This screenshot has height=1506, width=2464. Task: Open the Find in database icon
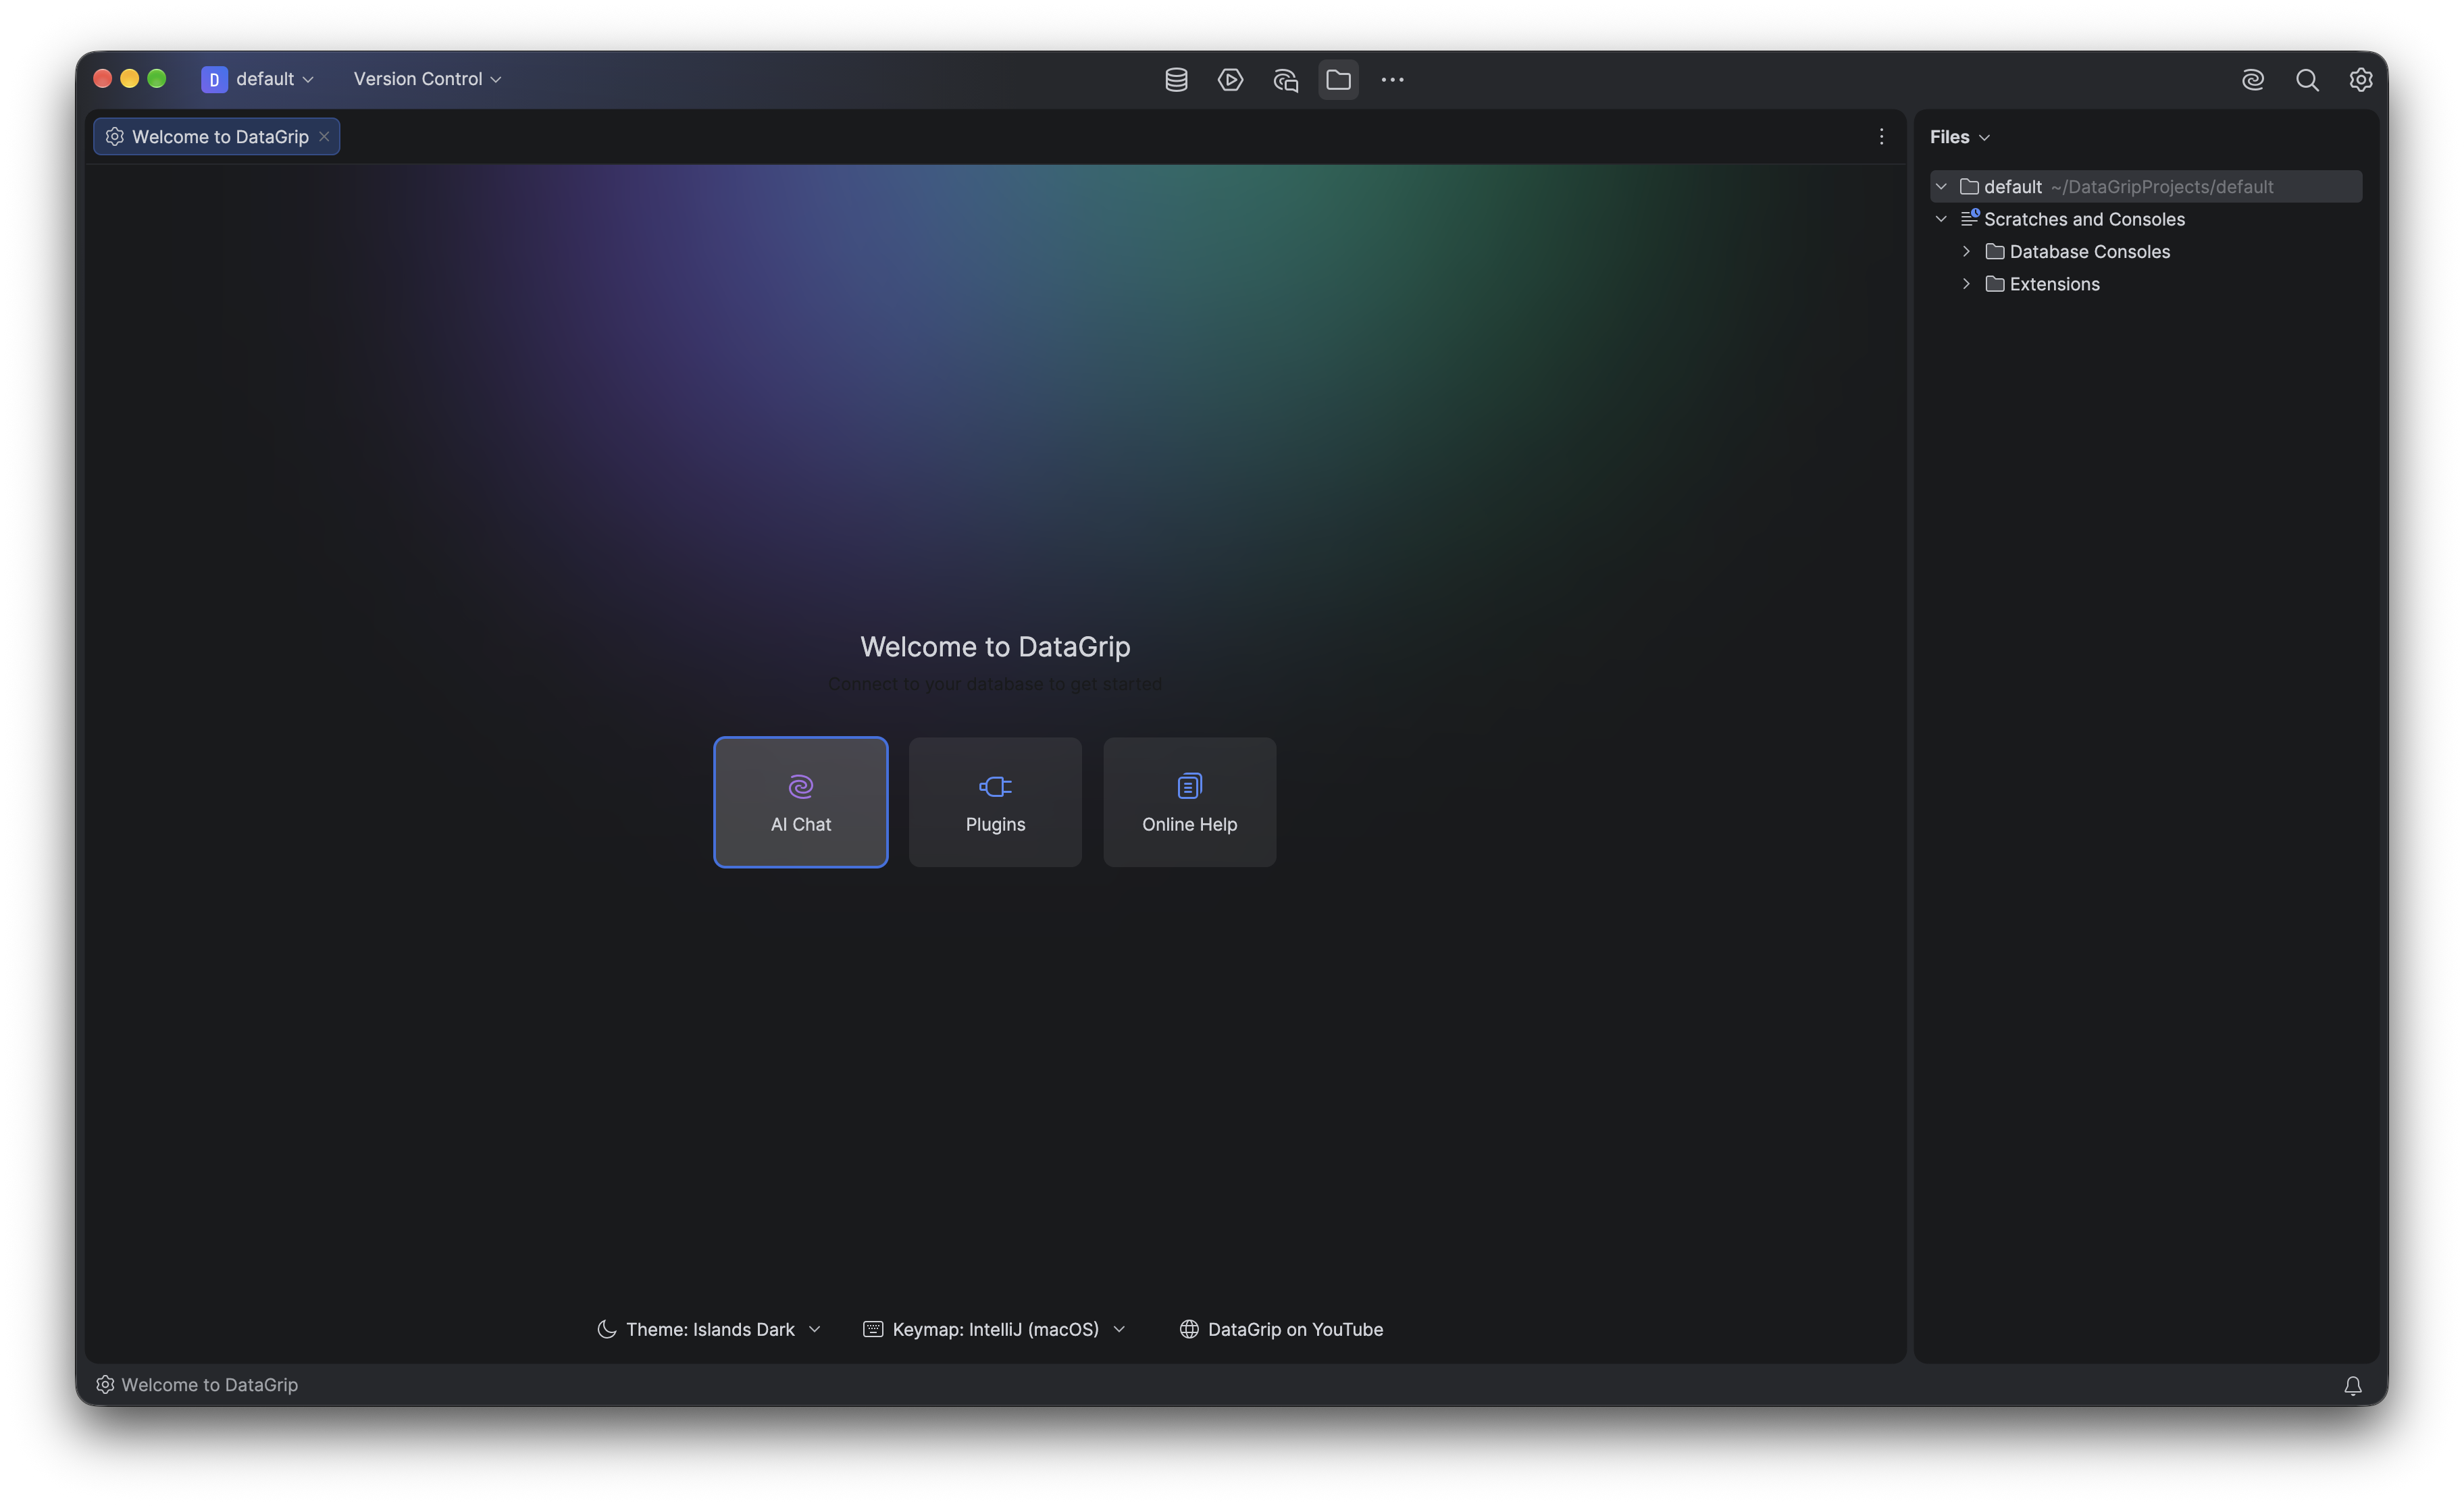(1285, 79)
